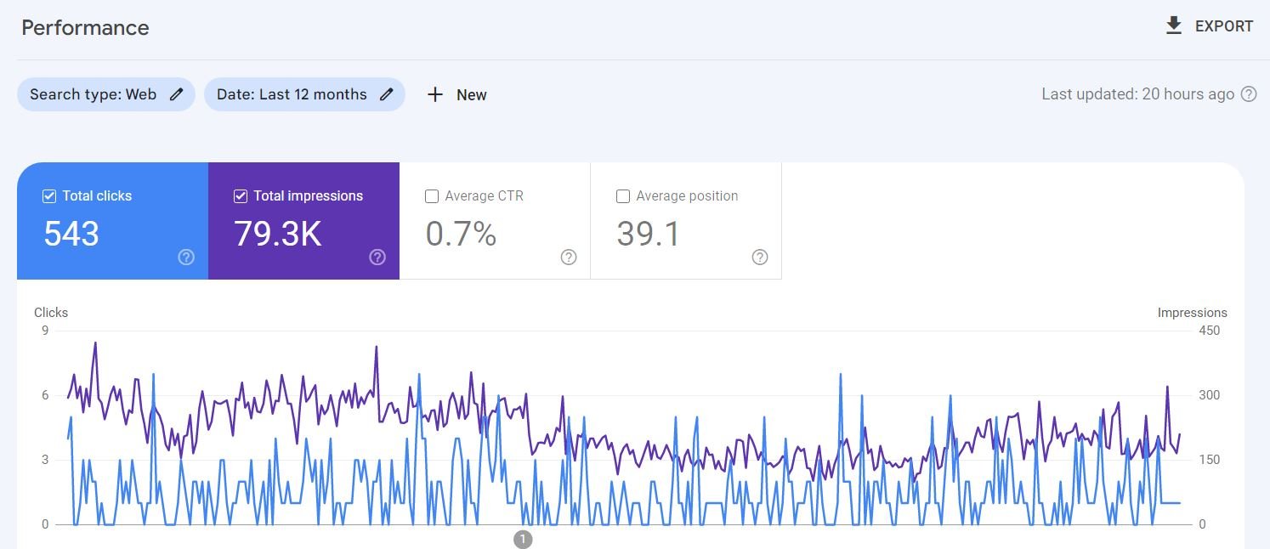Click the 6 clicks axis value
This screenshot has height=549, width=1270.
click(x=45, y=395)
